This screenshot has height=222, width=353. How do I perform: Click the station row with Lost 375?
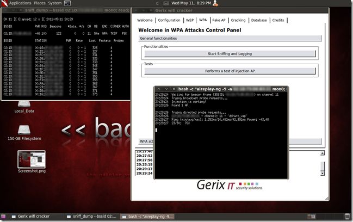tap(58, 94)
